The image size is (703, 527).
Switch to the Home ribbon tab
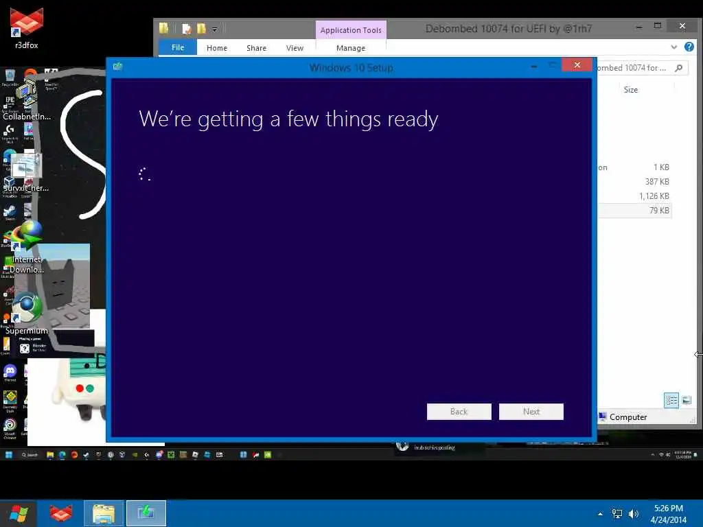coord(216,48)
